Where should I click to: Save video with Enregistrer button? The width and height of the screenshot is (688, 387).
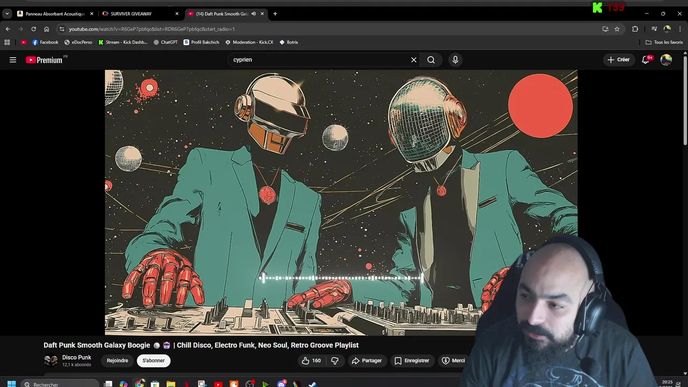[412, 361]
